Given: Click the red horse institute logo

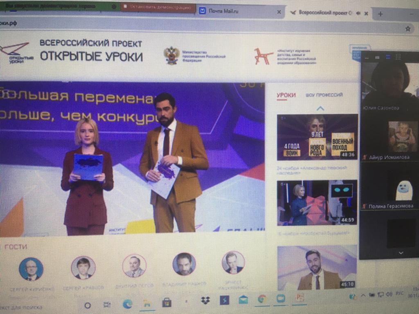Looking at the screenshot, I should click(x=263, y=56).
